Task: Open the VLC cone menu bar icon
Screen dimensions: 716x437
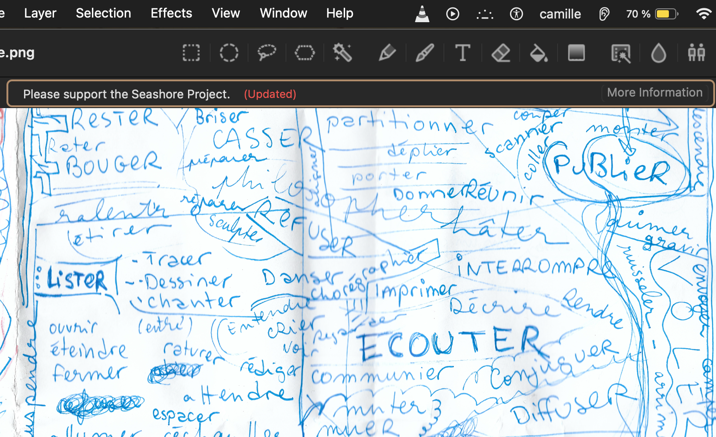Action: click(x=422, y=14)
